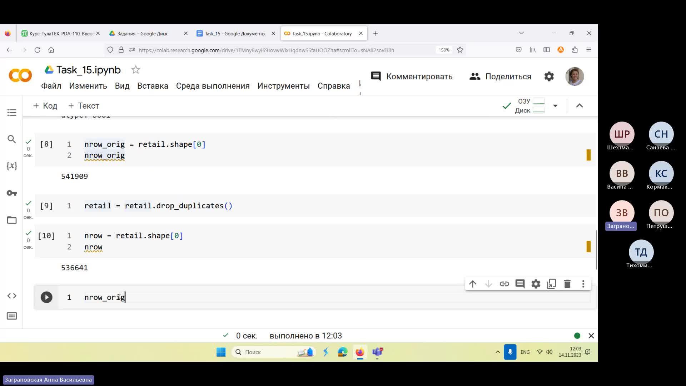Bookmark this page with star icon
The height and width of the screenshot is (386, 686).
point(460,50)
